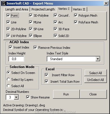Click the Decimal Numbers value 3

[10, 97]
